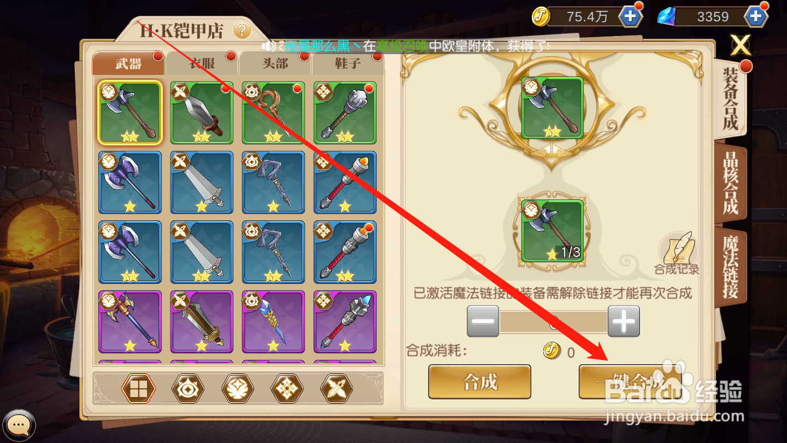This screenshot has width=787, height=443.
Task: Select the green two-star sword item
Action: (x=202, y=113)
